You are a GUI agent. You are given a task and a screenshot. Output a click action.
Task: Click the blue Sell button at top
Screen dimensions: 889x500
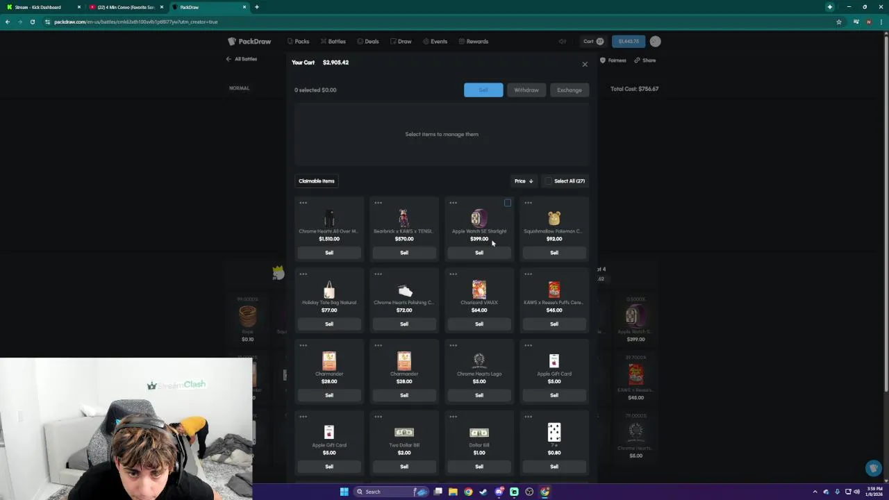pyautogui.click(x=483, y=90)
